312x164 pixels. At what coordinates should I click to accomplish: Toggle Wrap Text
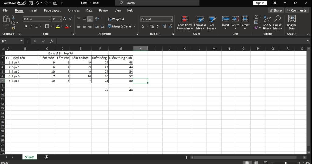click(x=116, y=19)
